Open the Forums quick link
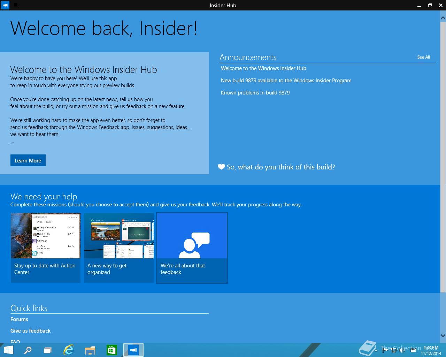The image size is (446, 357). click(19, 319)
